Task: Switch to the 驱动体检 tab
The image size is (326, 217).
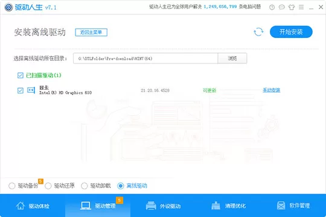Action: [33, 206]
